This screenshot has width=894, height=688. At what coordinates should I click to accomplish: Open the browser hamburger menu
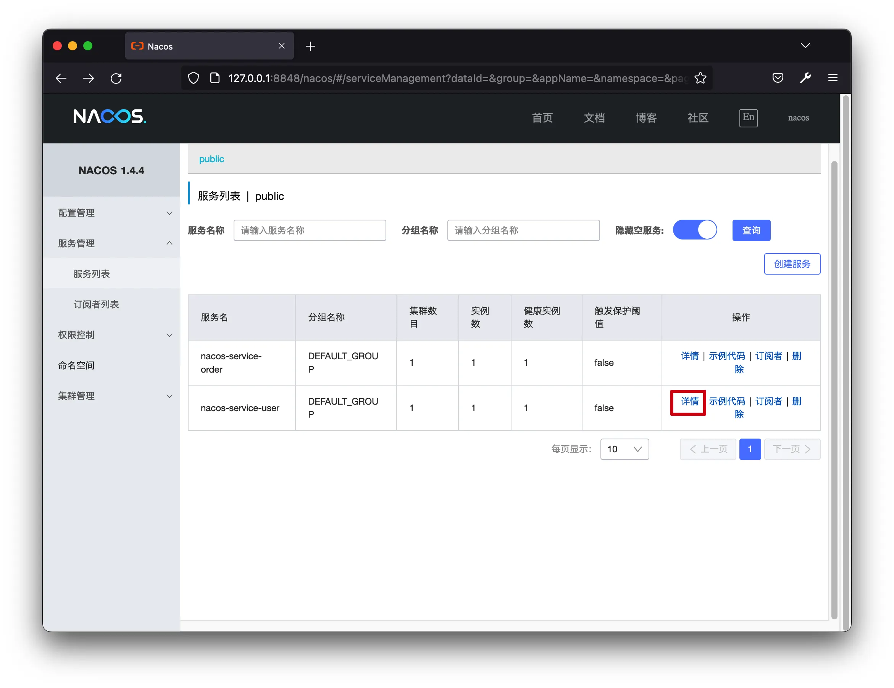[x=833, y=78]
